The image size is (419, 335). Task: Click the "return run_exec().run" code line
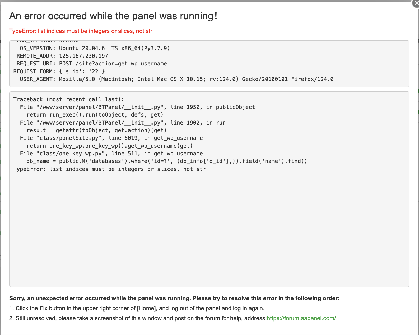(95, 115)
